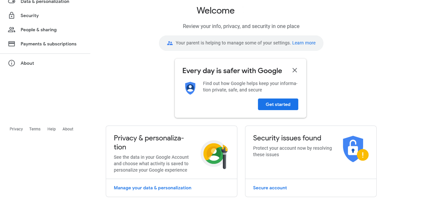Open Secure account link
Image resolution: width=435 pixels, height=198 pixels.
[x=270, y=188]
